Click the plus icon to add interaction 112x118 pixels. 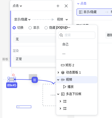pyautogui.click(x=58, y=6)
